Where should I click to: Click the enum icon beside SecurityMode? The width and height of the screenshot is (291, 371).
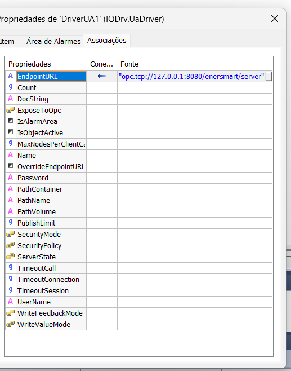[10, 234]
